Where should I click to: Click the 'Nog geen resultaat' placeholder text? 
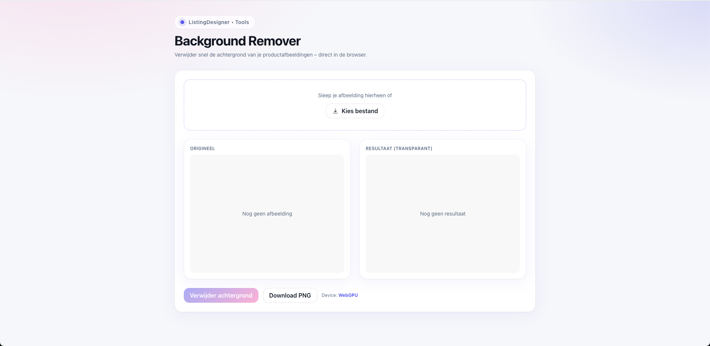coord(443,214)
